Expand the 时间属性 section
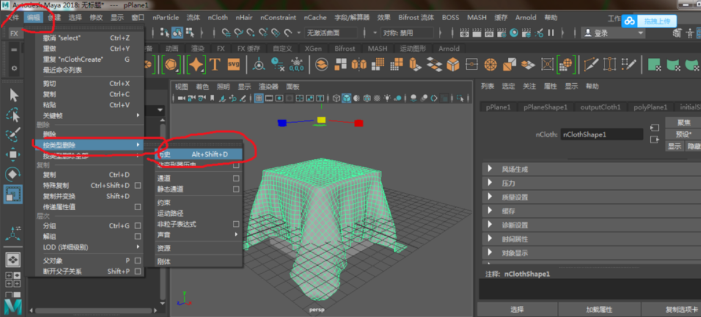701x317 pixels. pyautogui.click(x=490, y=239)
